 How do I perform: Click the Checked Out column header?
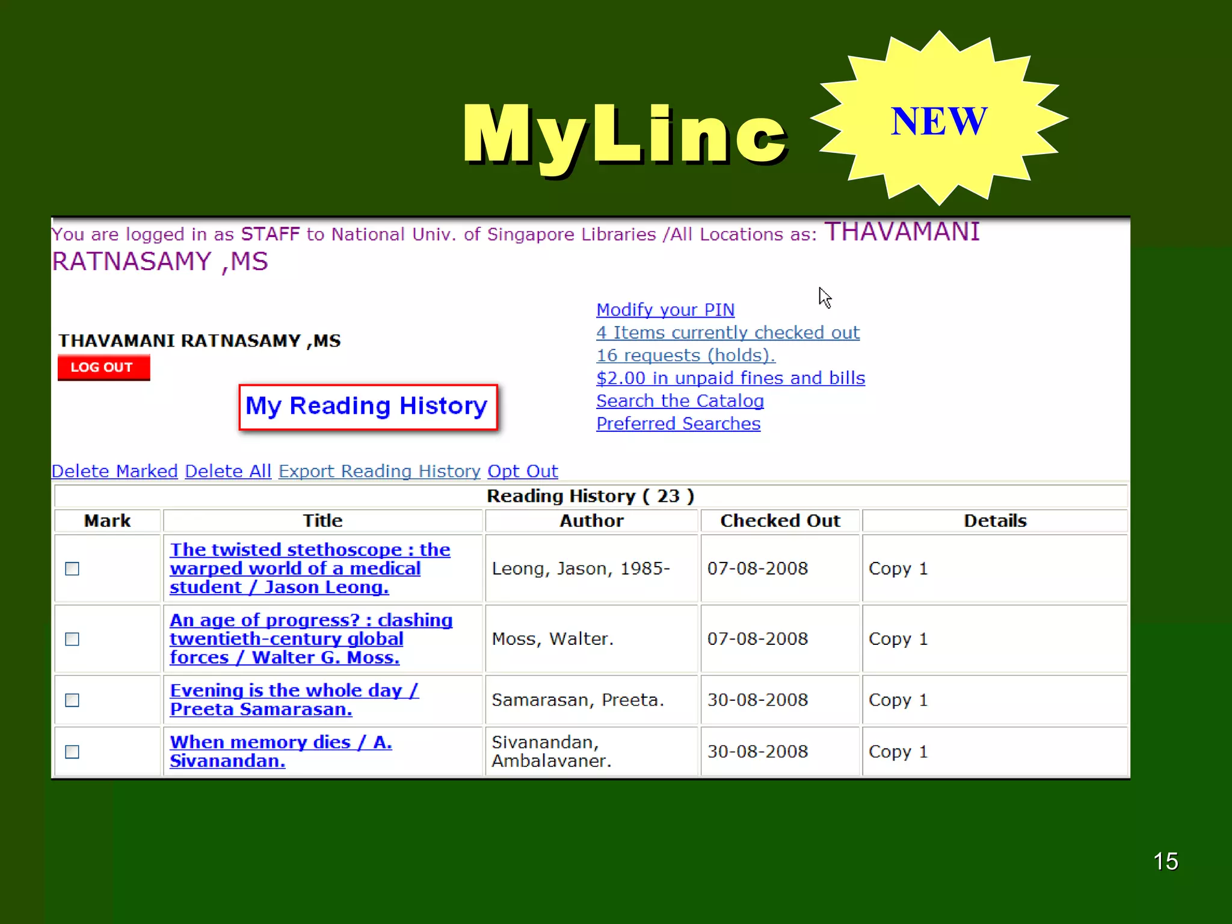click(x=780, y=521)
